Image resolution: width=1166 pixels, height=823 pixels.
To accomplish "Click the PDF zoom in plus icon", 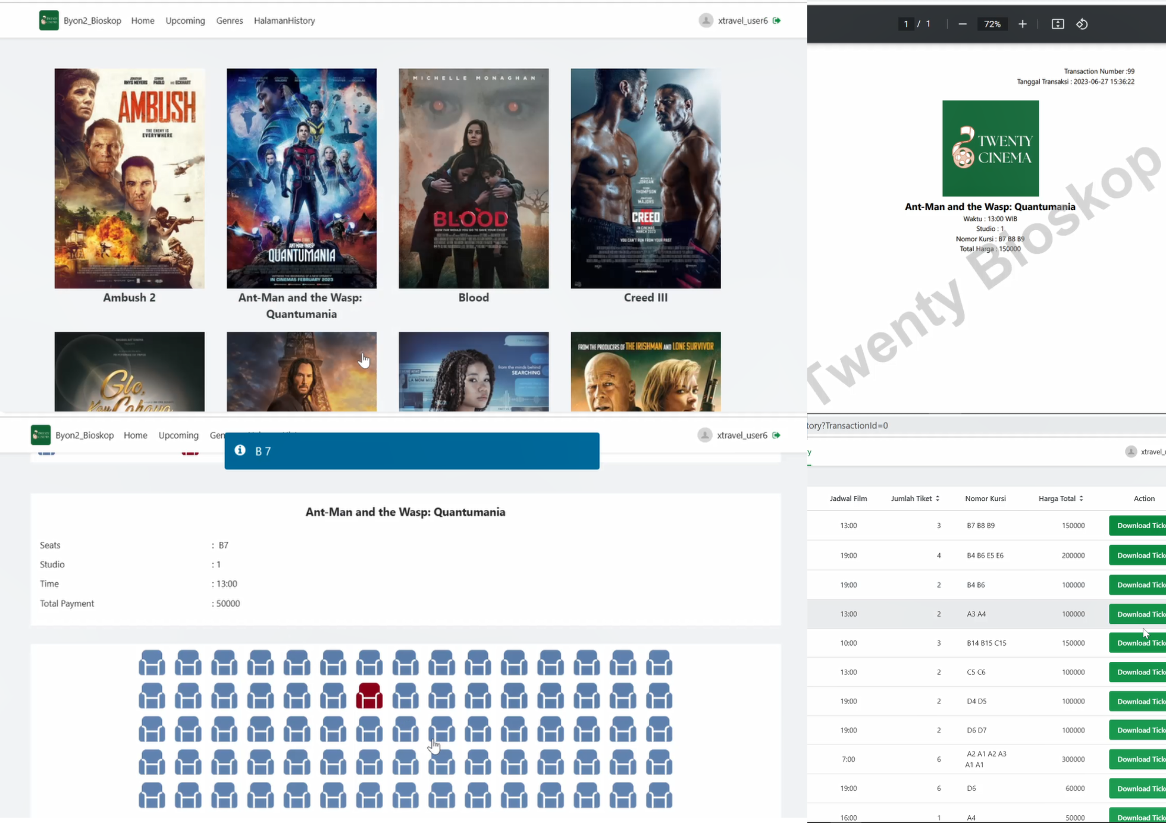I will (x=1023, y=24).
